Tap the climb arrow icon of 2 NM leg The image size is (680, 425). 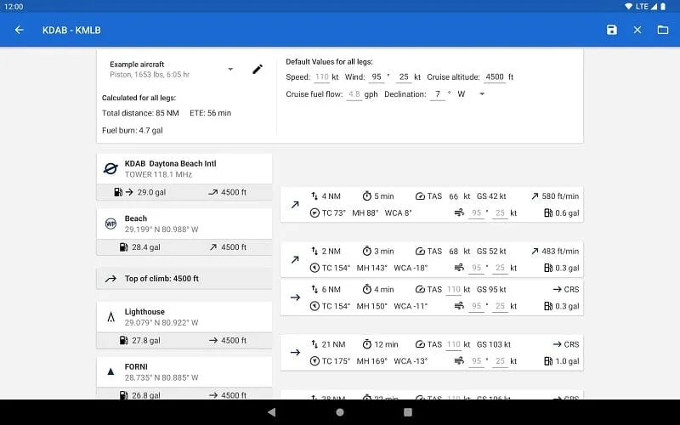(x=295, y=260)
